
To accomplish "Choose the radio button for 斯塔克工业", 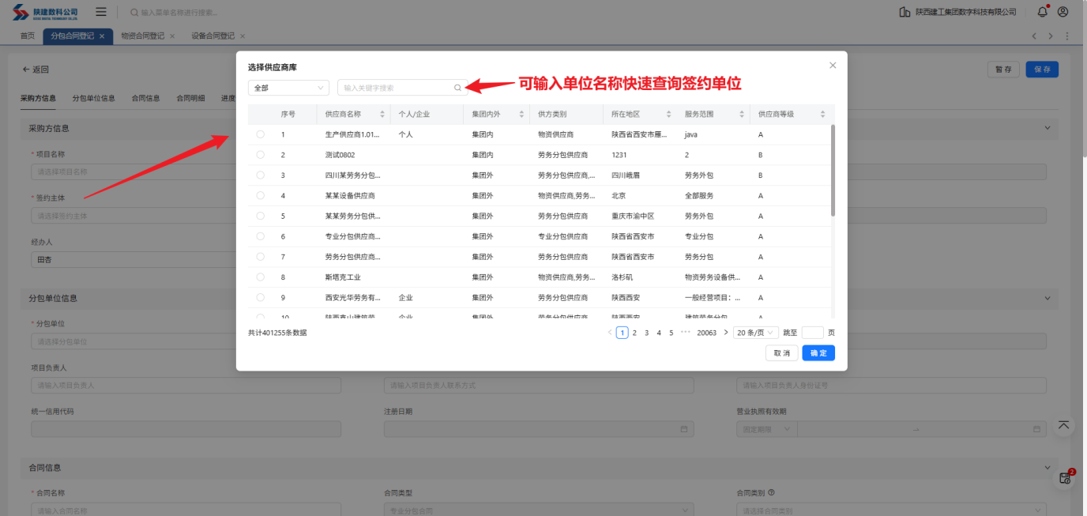I will tap(260, 277).
